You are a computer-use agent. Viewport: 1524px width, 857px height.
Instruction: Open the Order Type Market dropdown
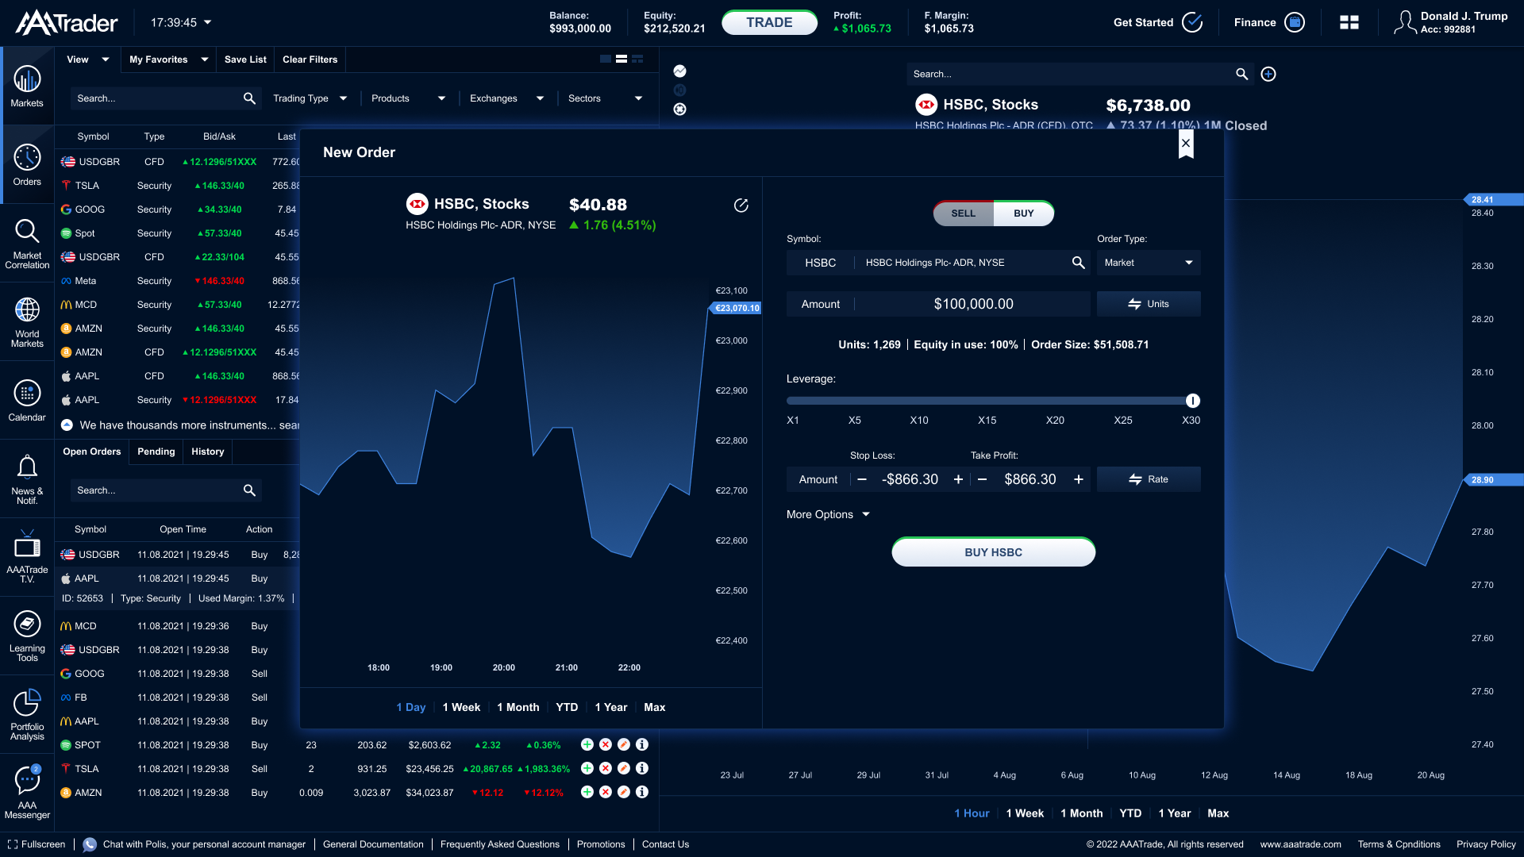(x=1149, y=263)
